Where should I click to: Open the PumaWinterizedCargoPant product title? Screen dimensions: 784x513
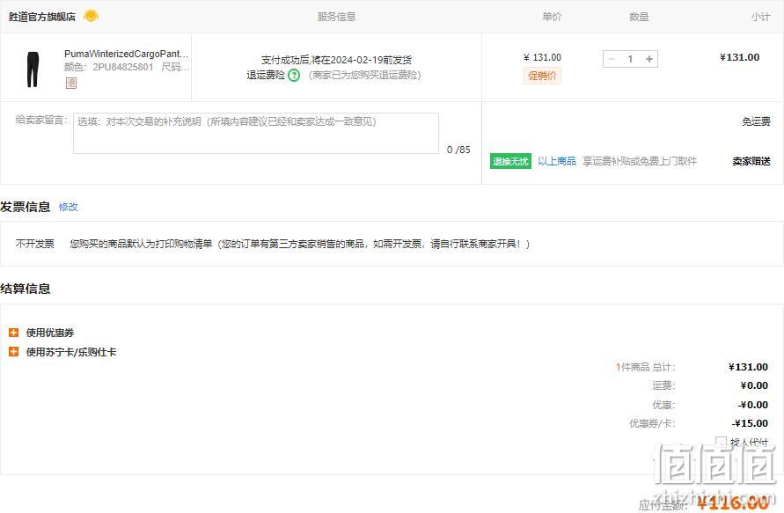click(x=127, y=54)
